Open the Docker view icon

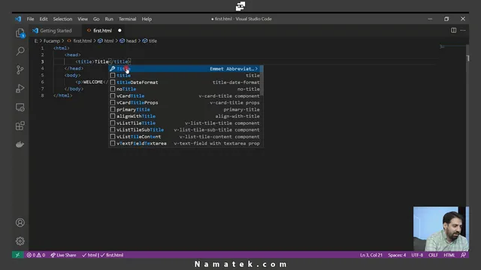[20, 144]
